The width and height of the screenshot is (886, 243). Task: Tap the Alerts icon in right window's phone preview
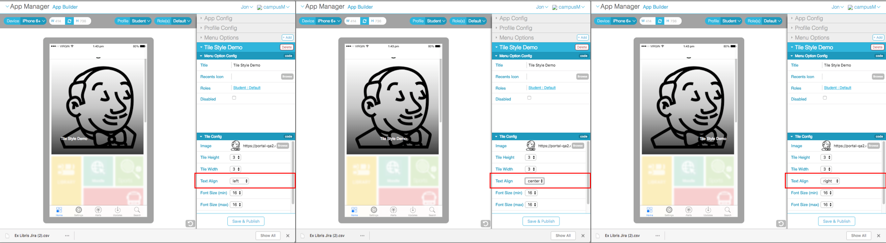(688, 211)
